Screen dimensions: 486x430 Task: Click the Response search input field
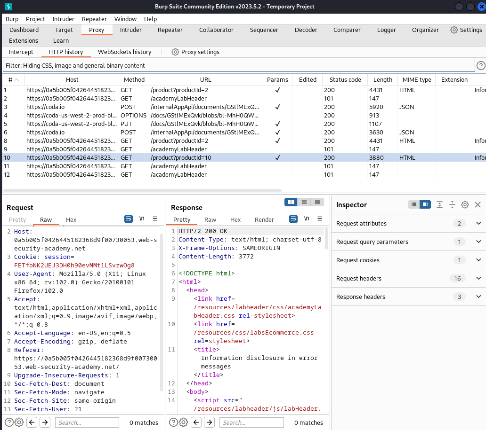(x=251, y=422)
